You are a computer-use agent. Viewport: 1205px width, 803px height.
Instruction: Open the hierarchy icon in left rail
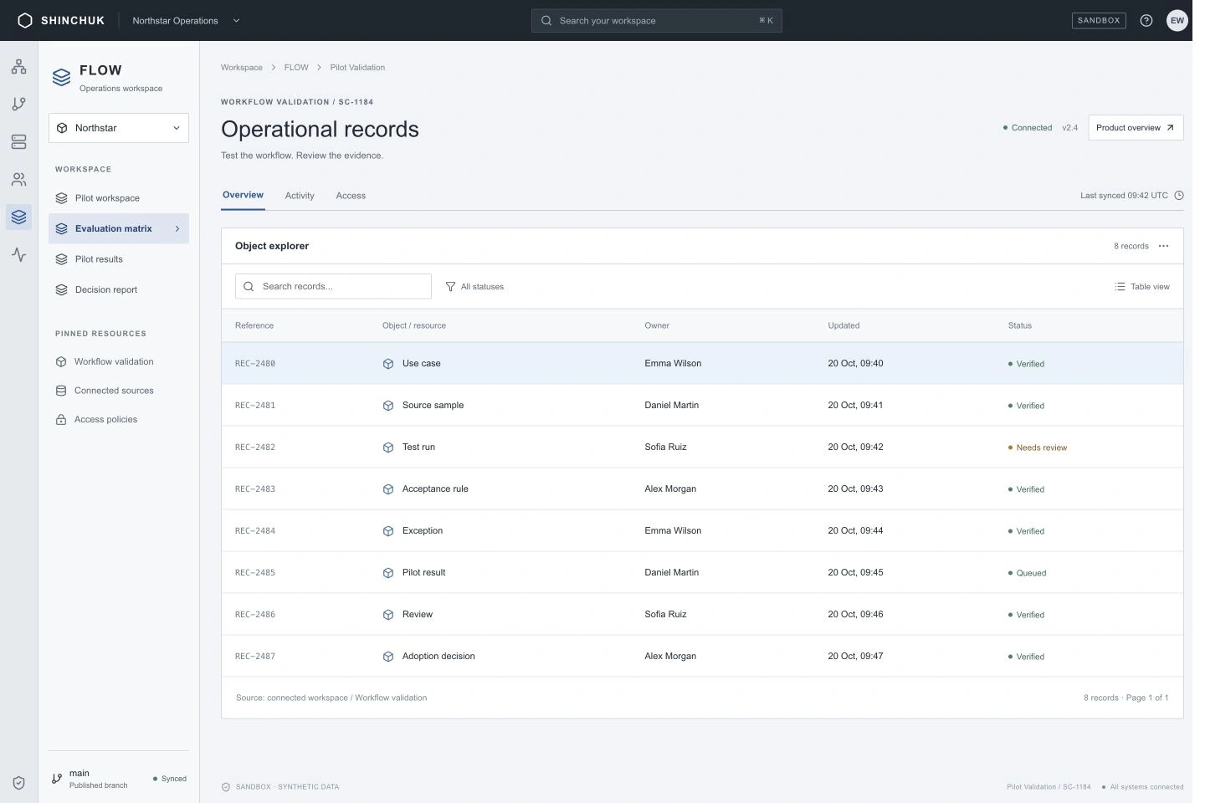[18, 67]
